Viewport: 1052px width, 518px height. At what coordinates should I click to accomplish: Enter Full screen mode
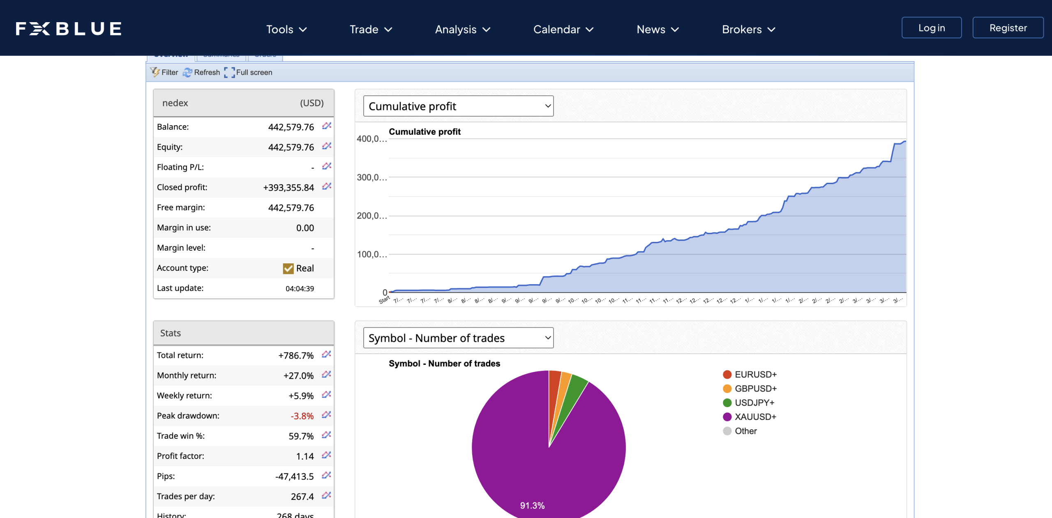click(249, 72)
